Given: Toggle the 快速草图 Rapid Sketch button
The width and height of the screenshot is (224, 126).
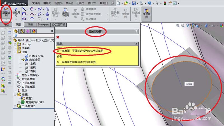Looking at the screenshot, I should 146,14.
